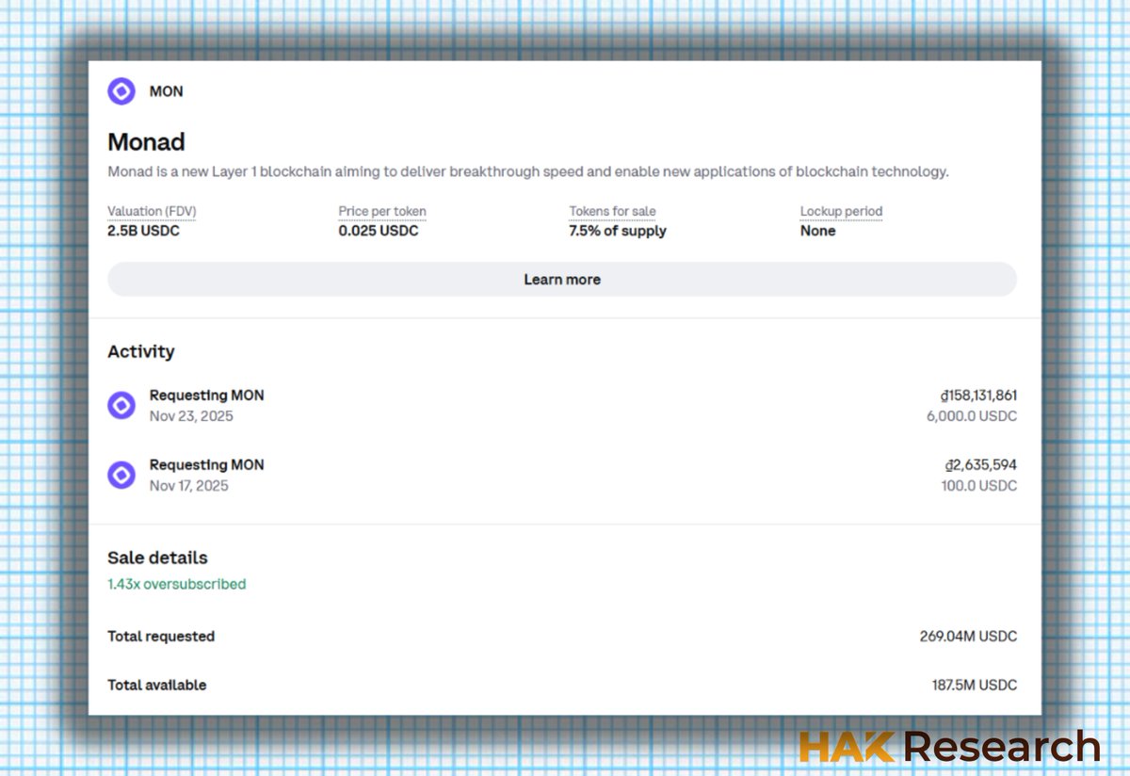Click the None lockup value
1130x776 pixels.
click(x=818, y=231)
